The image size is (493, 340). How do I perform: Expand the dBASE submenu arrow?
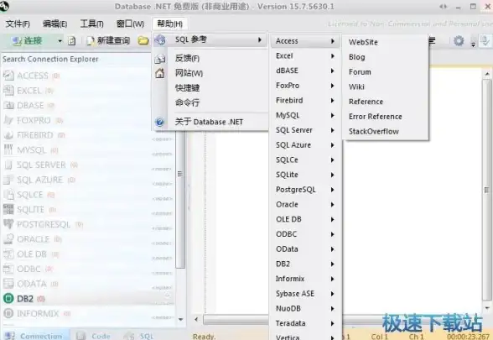coord(332,71)
